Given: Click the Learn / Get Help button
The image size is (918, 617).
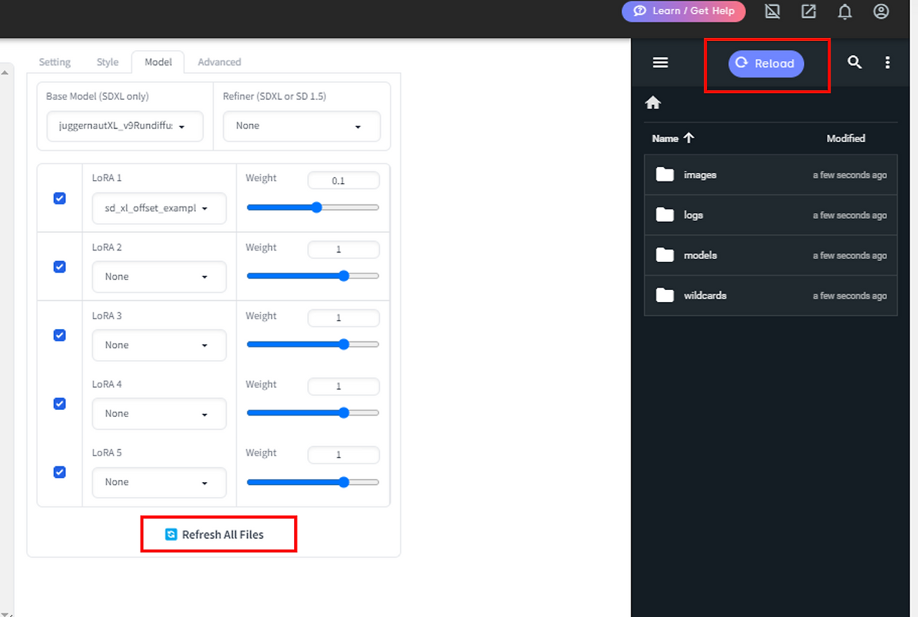Looking at the screenshot, I should 683,11.
